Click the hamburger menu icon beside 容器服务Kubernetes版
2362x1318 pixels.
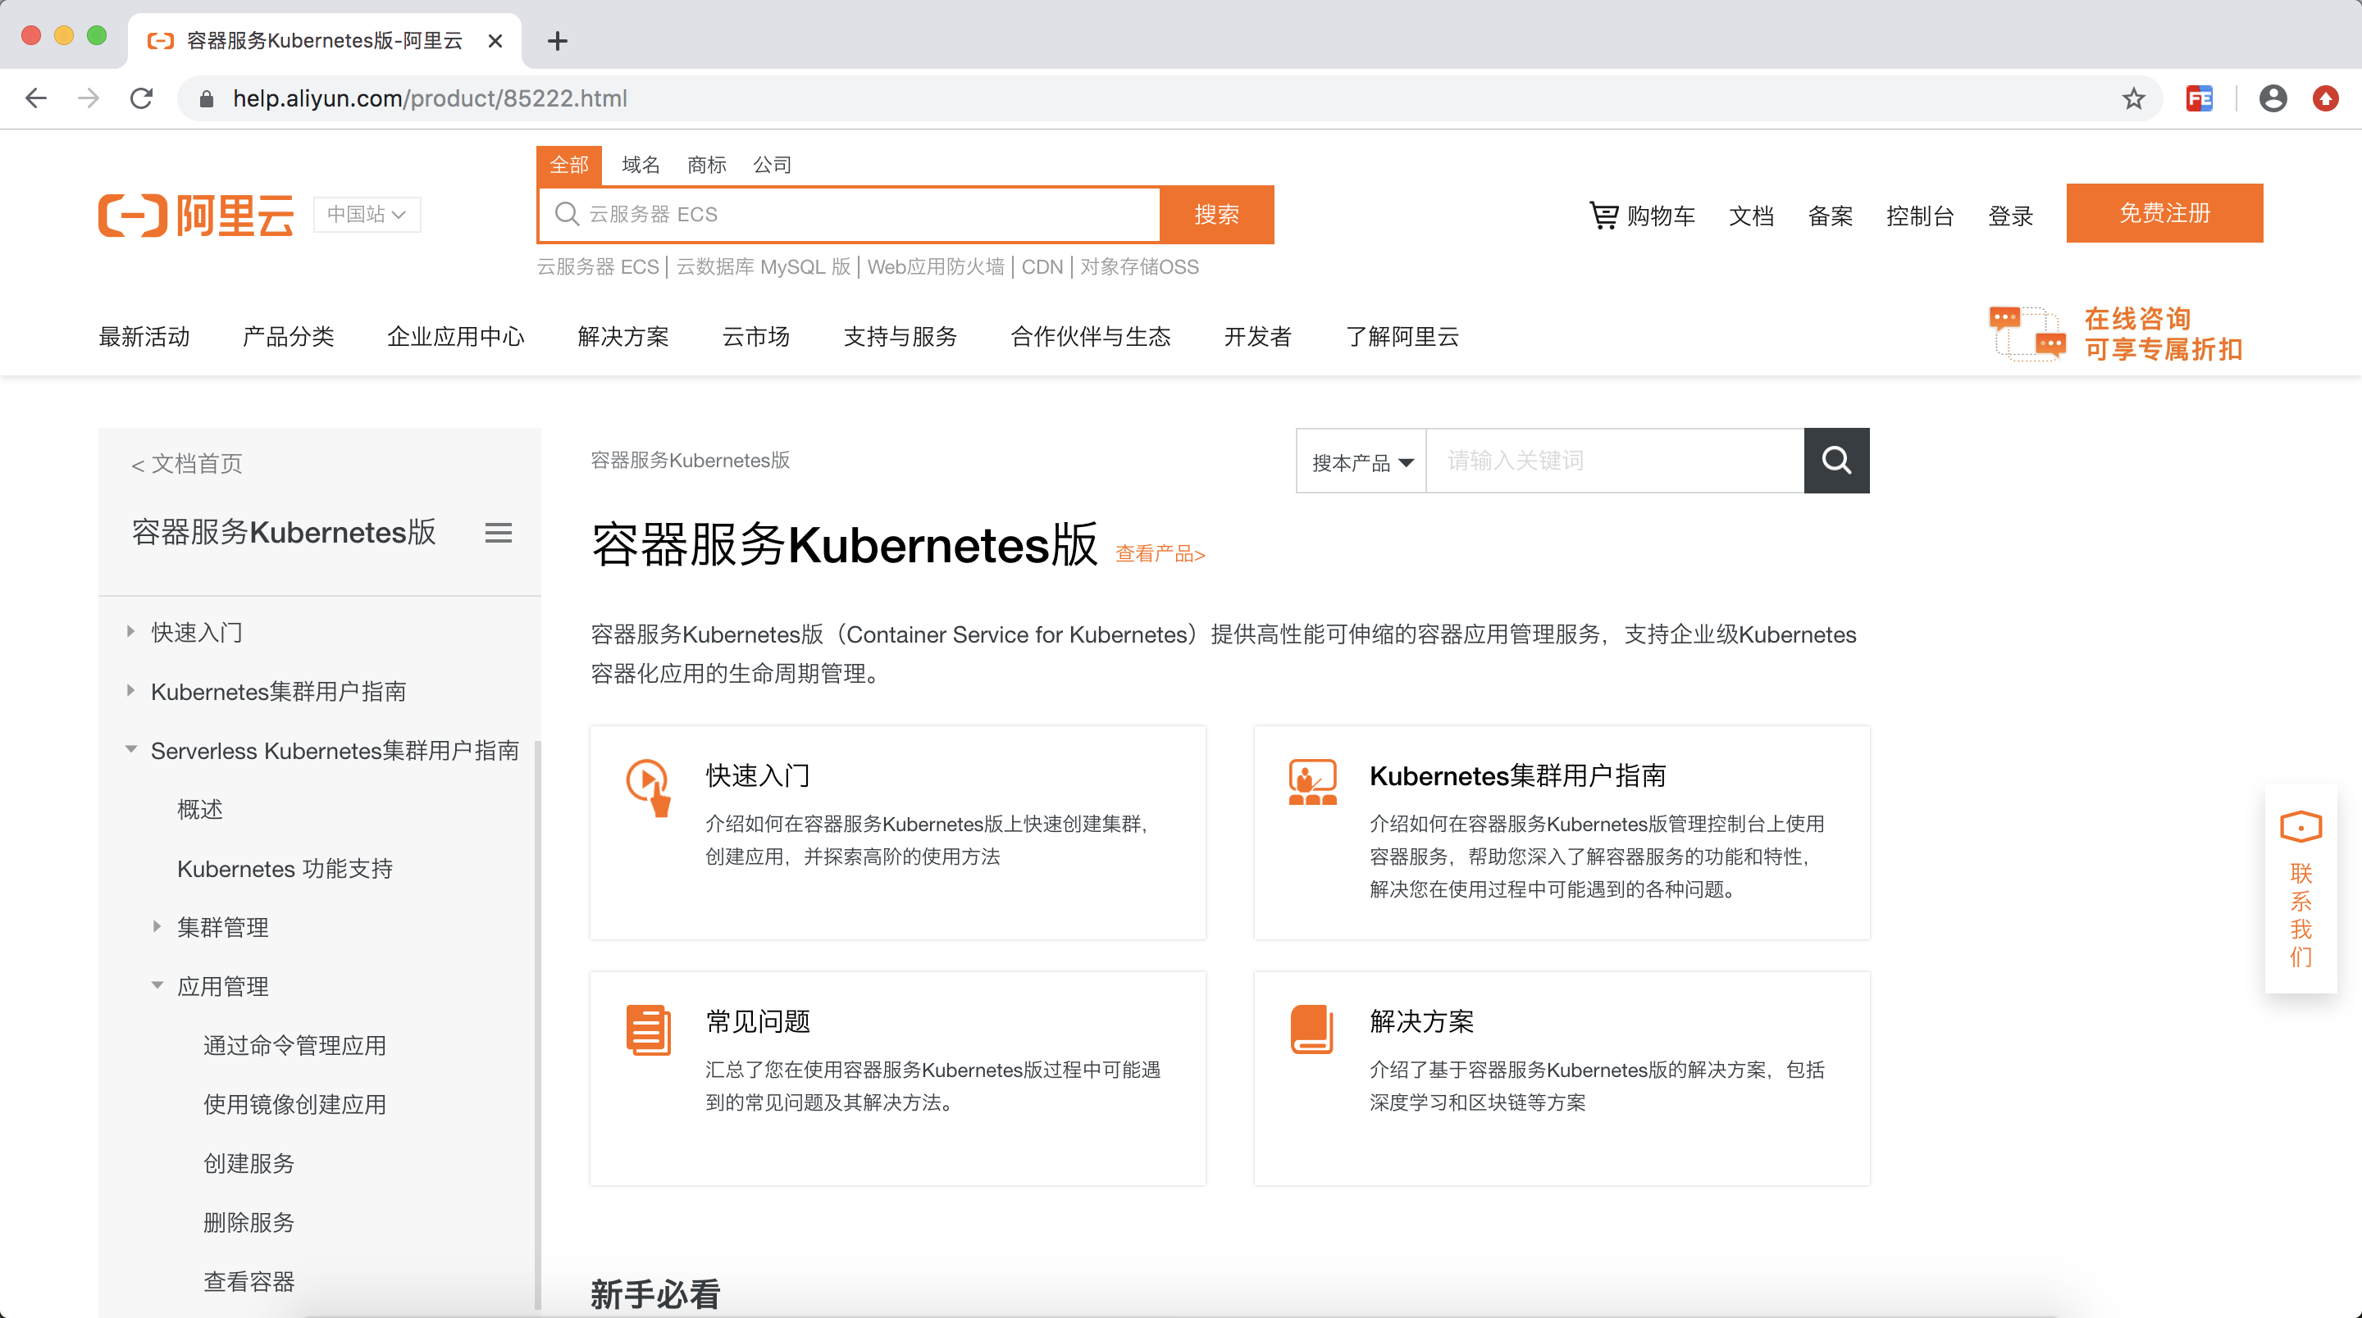point(498,533)
